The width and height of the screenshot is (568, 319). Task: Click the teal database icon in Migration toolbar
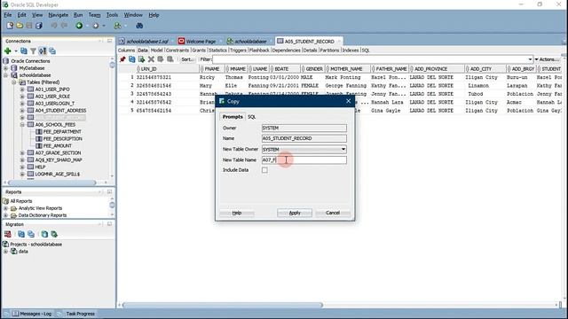[44, 234]
